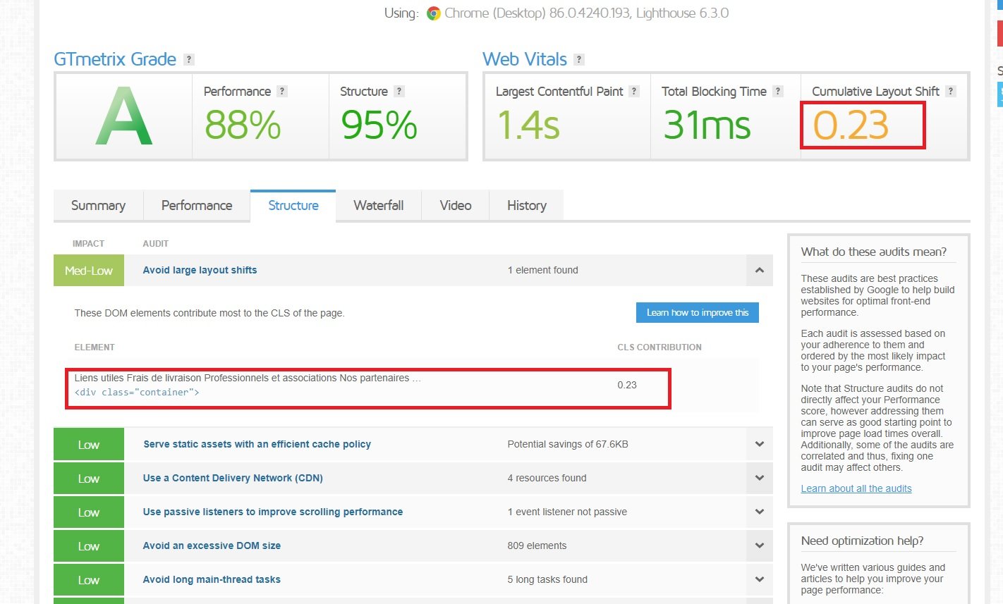Click '4 resources found' text
This screenshot has height=604, width=1003.
[x=547, y=478]
